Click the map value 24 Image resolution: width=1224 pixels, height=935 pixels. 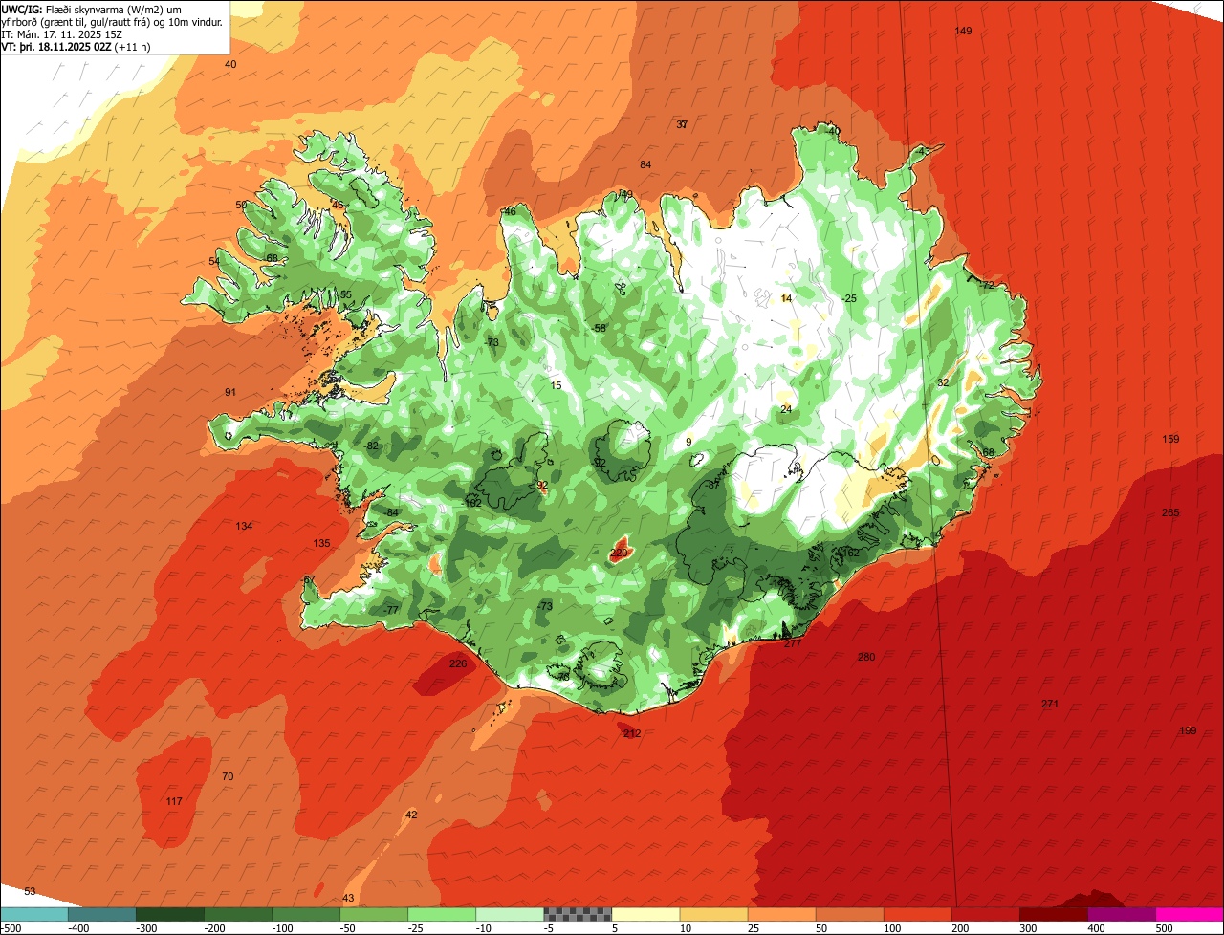(x=786, y=409)
